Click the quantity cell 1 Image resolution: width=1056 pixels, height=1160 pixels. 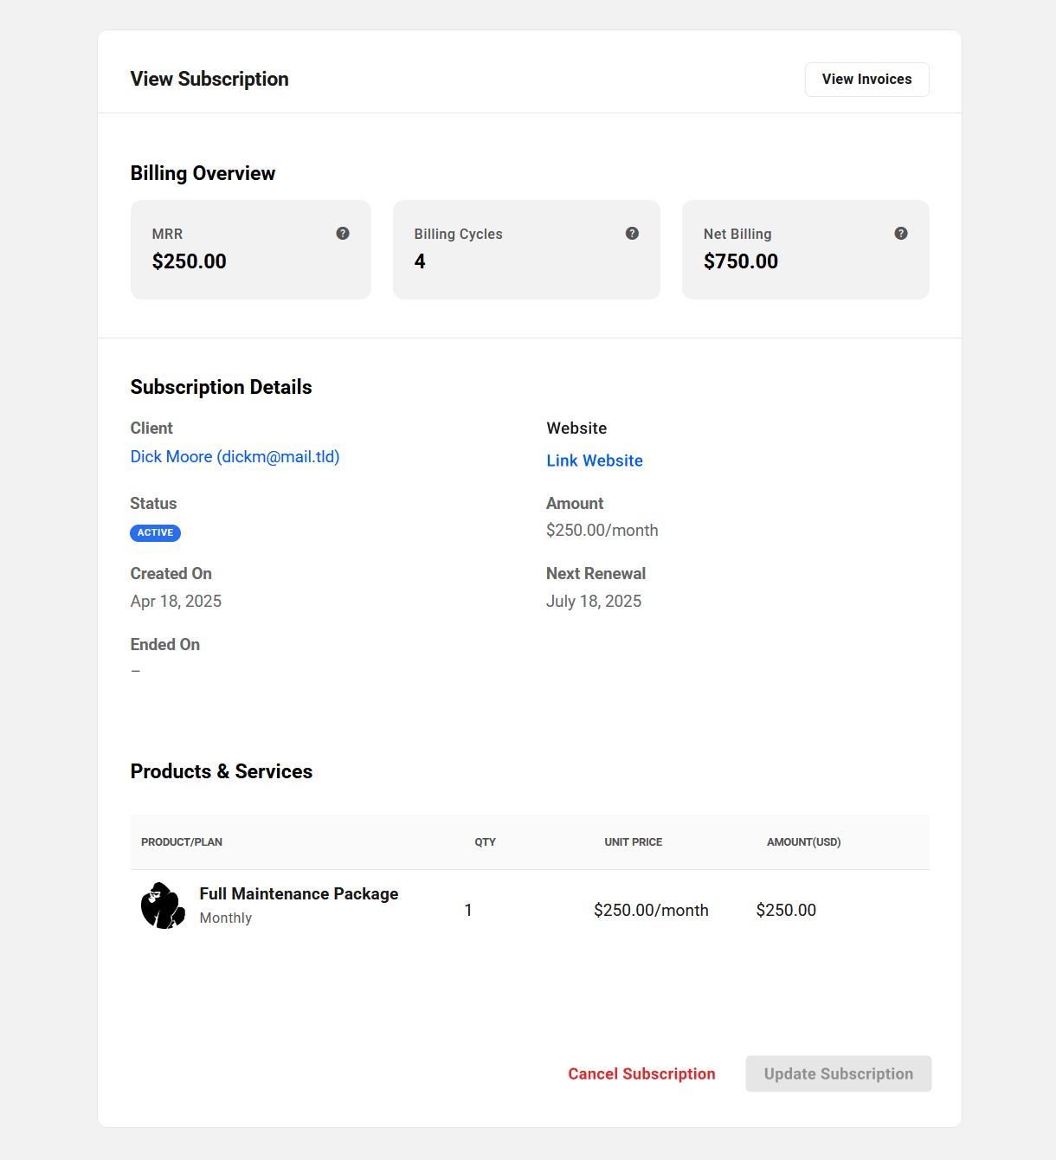[x=468, y=911]
